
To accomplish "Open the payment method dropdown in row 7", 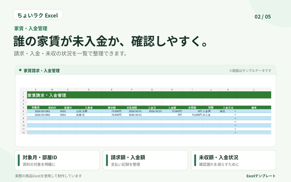I will pyautogui.click(x=235, y=115).
